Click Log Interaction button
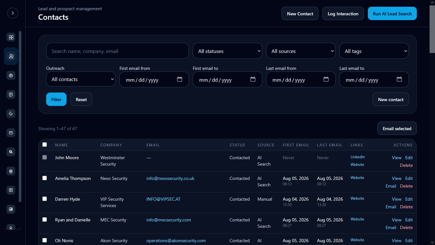The height and width of the screenshot is (245, 435). pyautogui.click(x=343, y=14)
